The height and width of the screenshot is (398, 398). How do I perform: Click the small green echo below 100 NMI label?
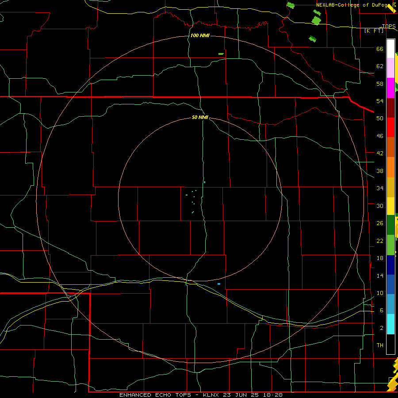[x=221, y=54]
